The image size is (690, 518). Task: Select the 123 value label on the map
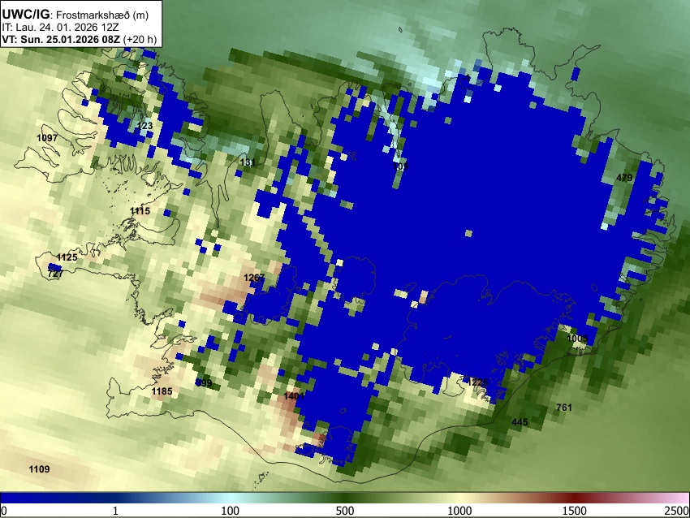[144, 126]
